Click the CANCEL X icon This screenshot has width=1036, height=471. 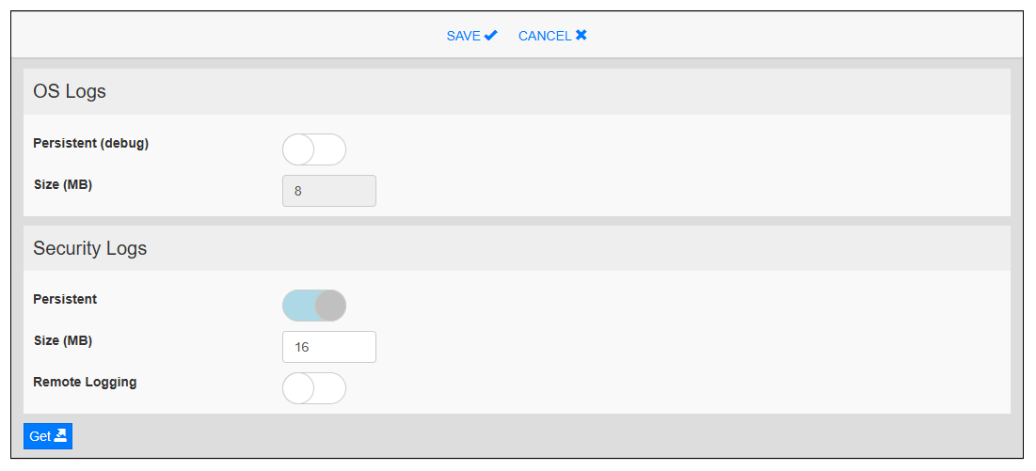(x=582, y=36)
